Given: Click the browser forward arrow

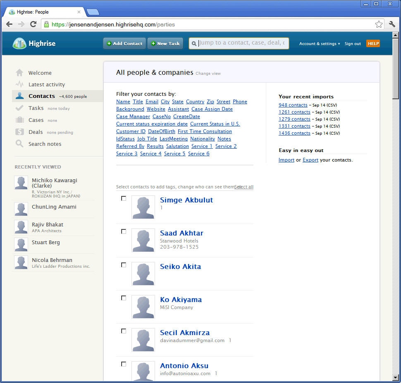Looking at the screenshot, I should pos(21,24).
